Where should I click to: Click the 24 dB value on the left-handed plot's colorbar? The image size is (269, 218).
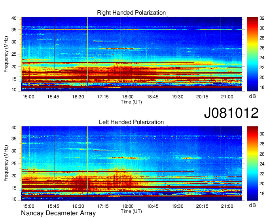[x=262, y=164]
